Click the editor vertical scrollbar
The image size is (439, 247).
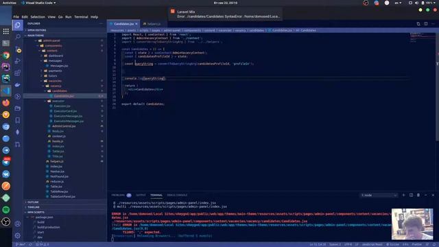pyautogui.click(x=438, y=87)
